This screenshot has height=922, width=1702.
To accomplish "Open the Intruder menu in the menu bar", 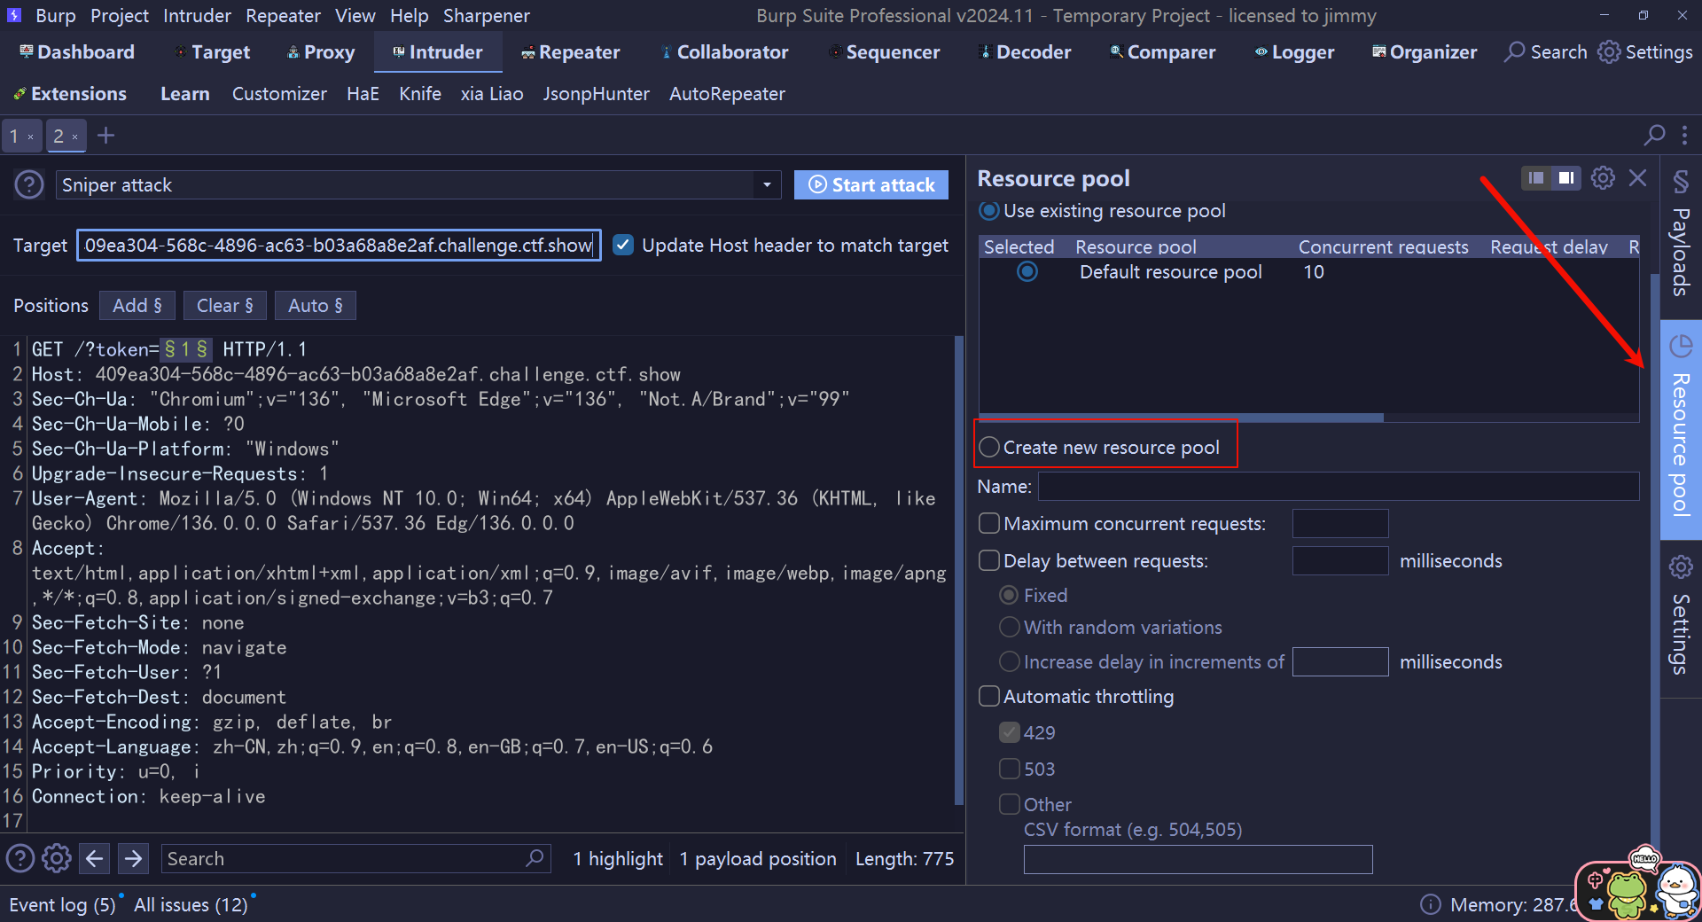I will pos(197,15).
